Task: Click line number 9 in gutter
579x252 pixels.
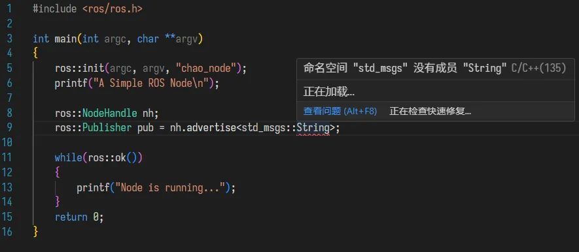Action: (9, 127)
